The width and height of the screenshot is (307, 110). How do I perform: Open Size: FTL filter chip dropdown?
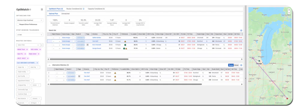click(22, 54)
